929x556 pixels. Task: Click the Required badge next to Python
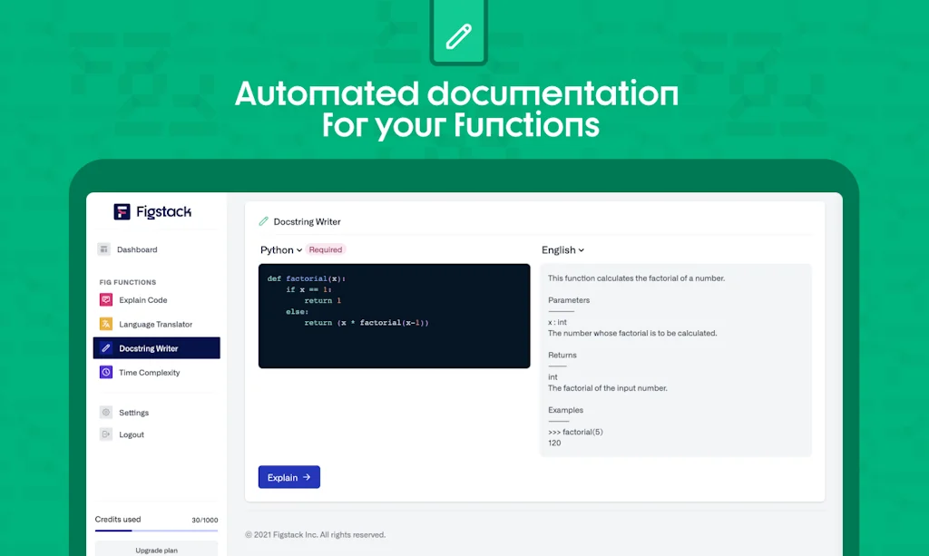tap(326, 249)
